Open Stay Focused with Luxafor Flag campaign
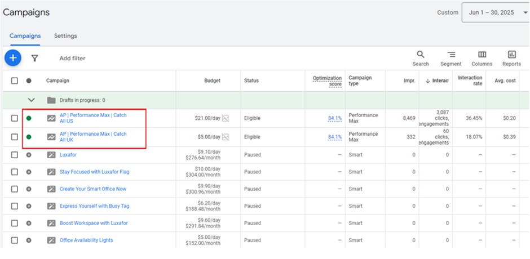Image resolution: width=530 pixels, height=259 pixels. [x=94, y=172]
